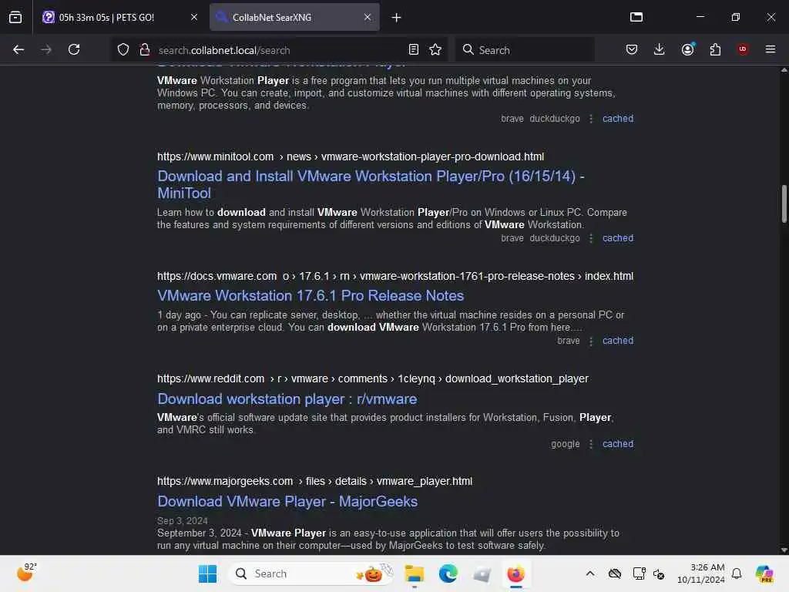Open cached copy of the reddit result

[618, 443]
